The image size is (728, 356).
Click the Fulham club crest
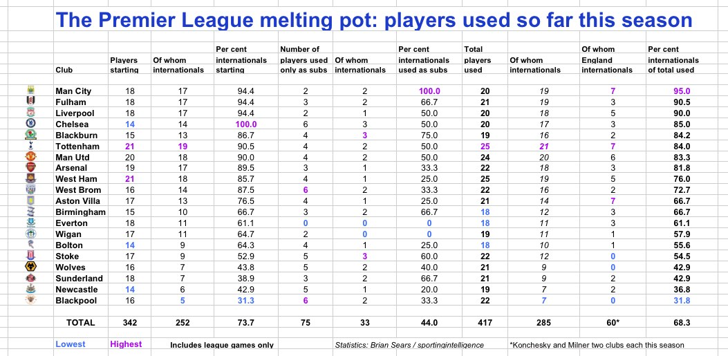[x=30, y=100]
